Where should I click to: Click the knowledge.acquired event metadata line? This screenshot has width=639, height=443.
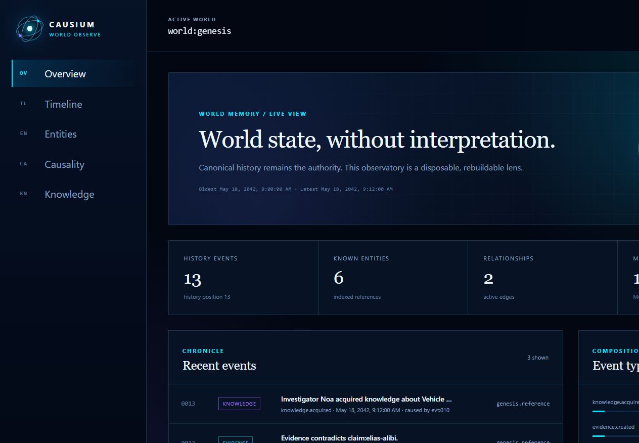[365, 410]
